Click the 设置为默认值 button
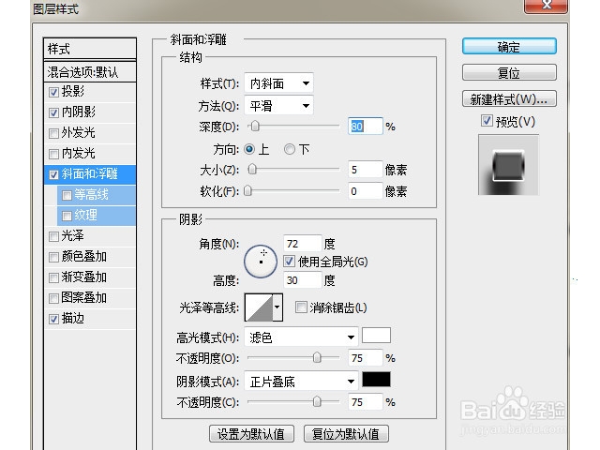 click(251, 433)
